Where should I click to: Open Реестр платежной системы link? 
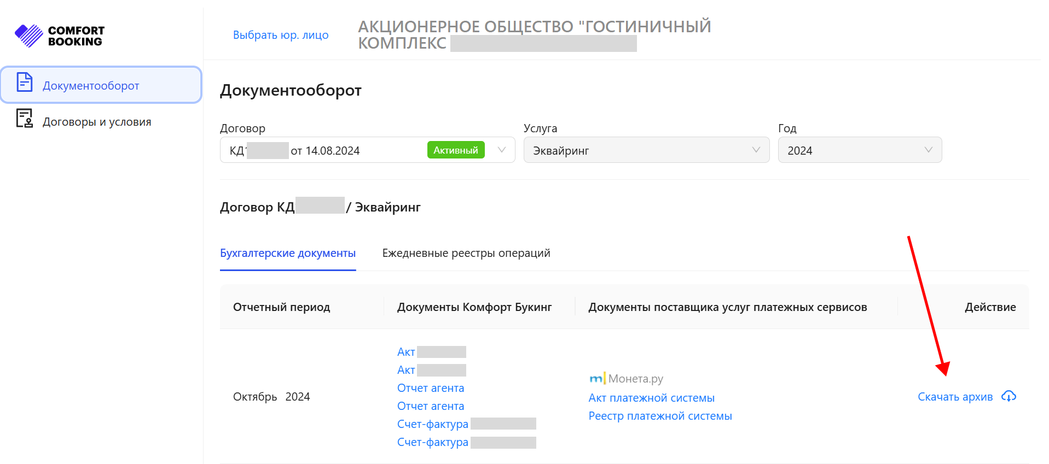pos(660,416)
